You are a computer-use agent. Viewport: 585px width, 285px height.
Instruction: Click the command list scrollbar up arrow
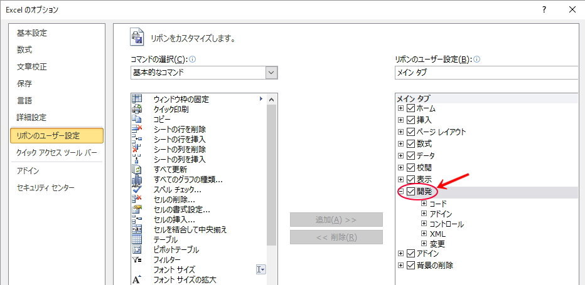[271, 100]
